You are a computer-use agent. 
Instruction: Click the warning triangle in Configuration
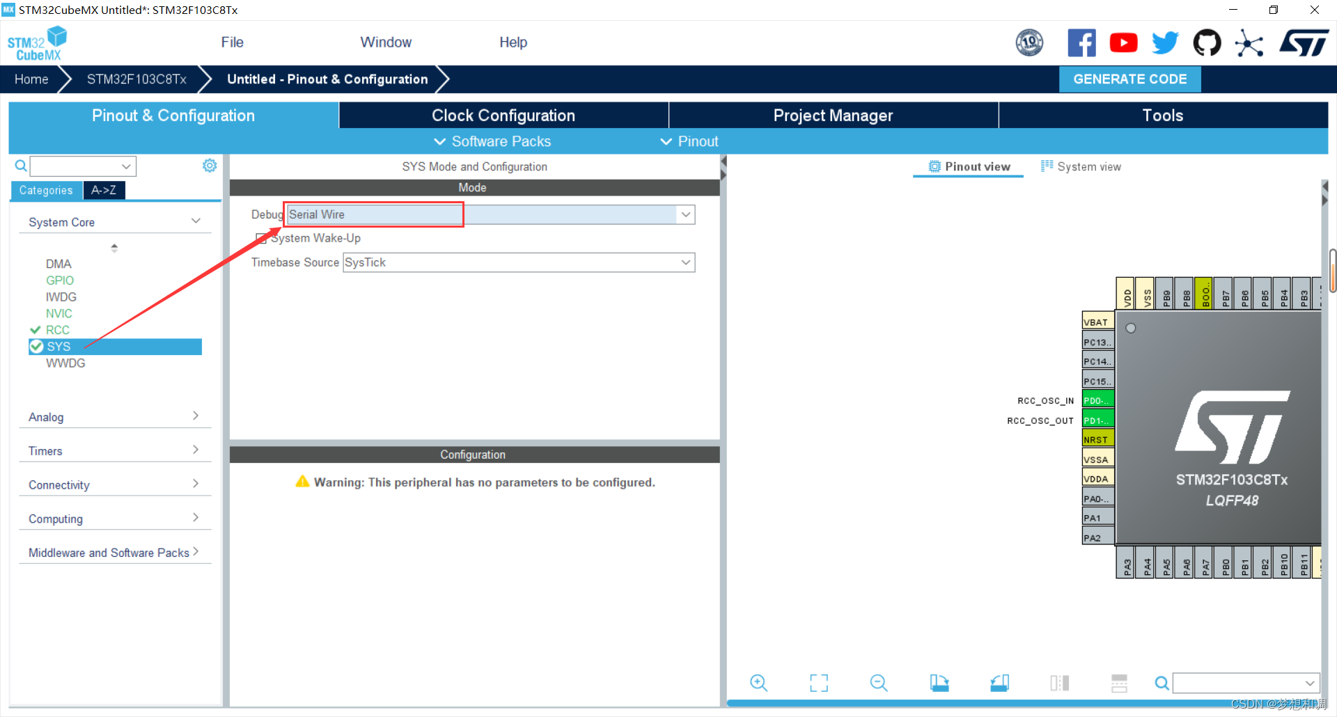coord(302,482)
